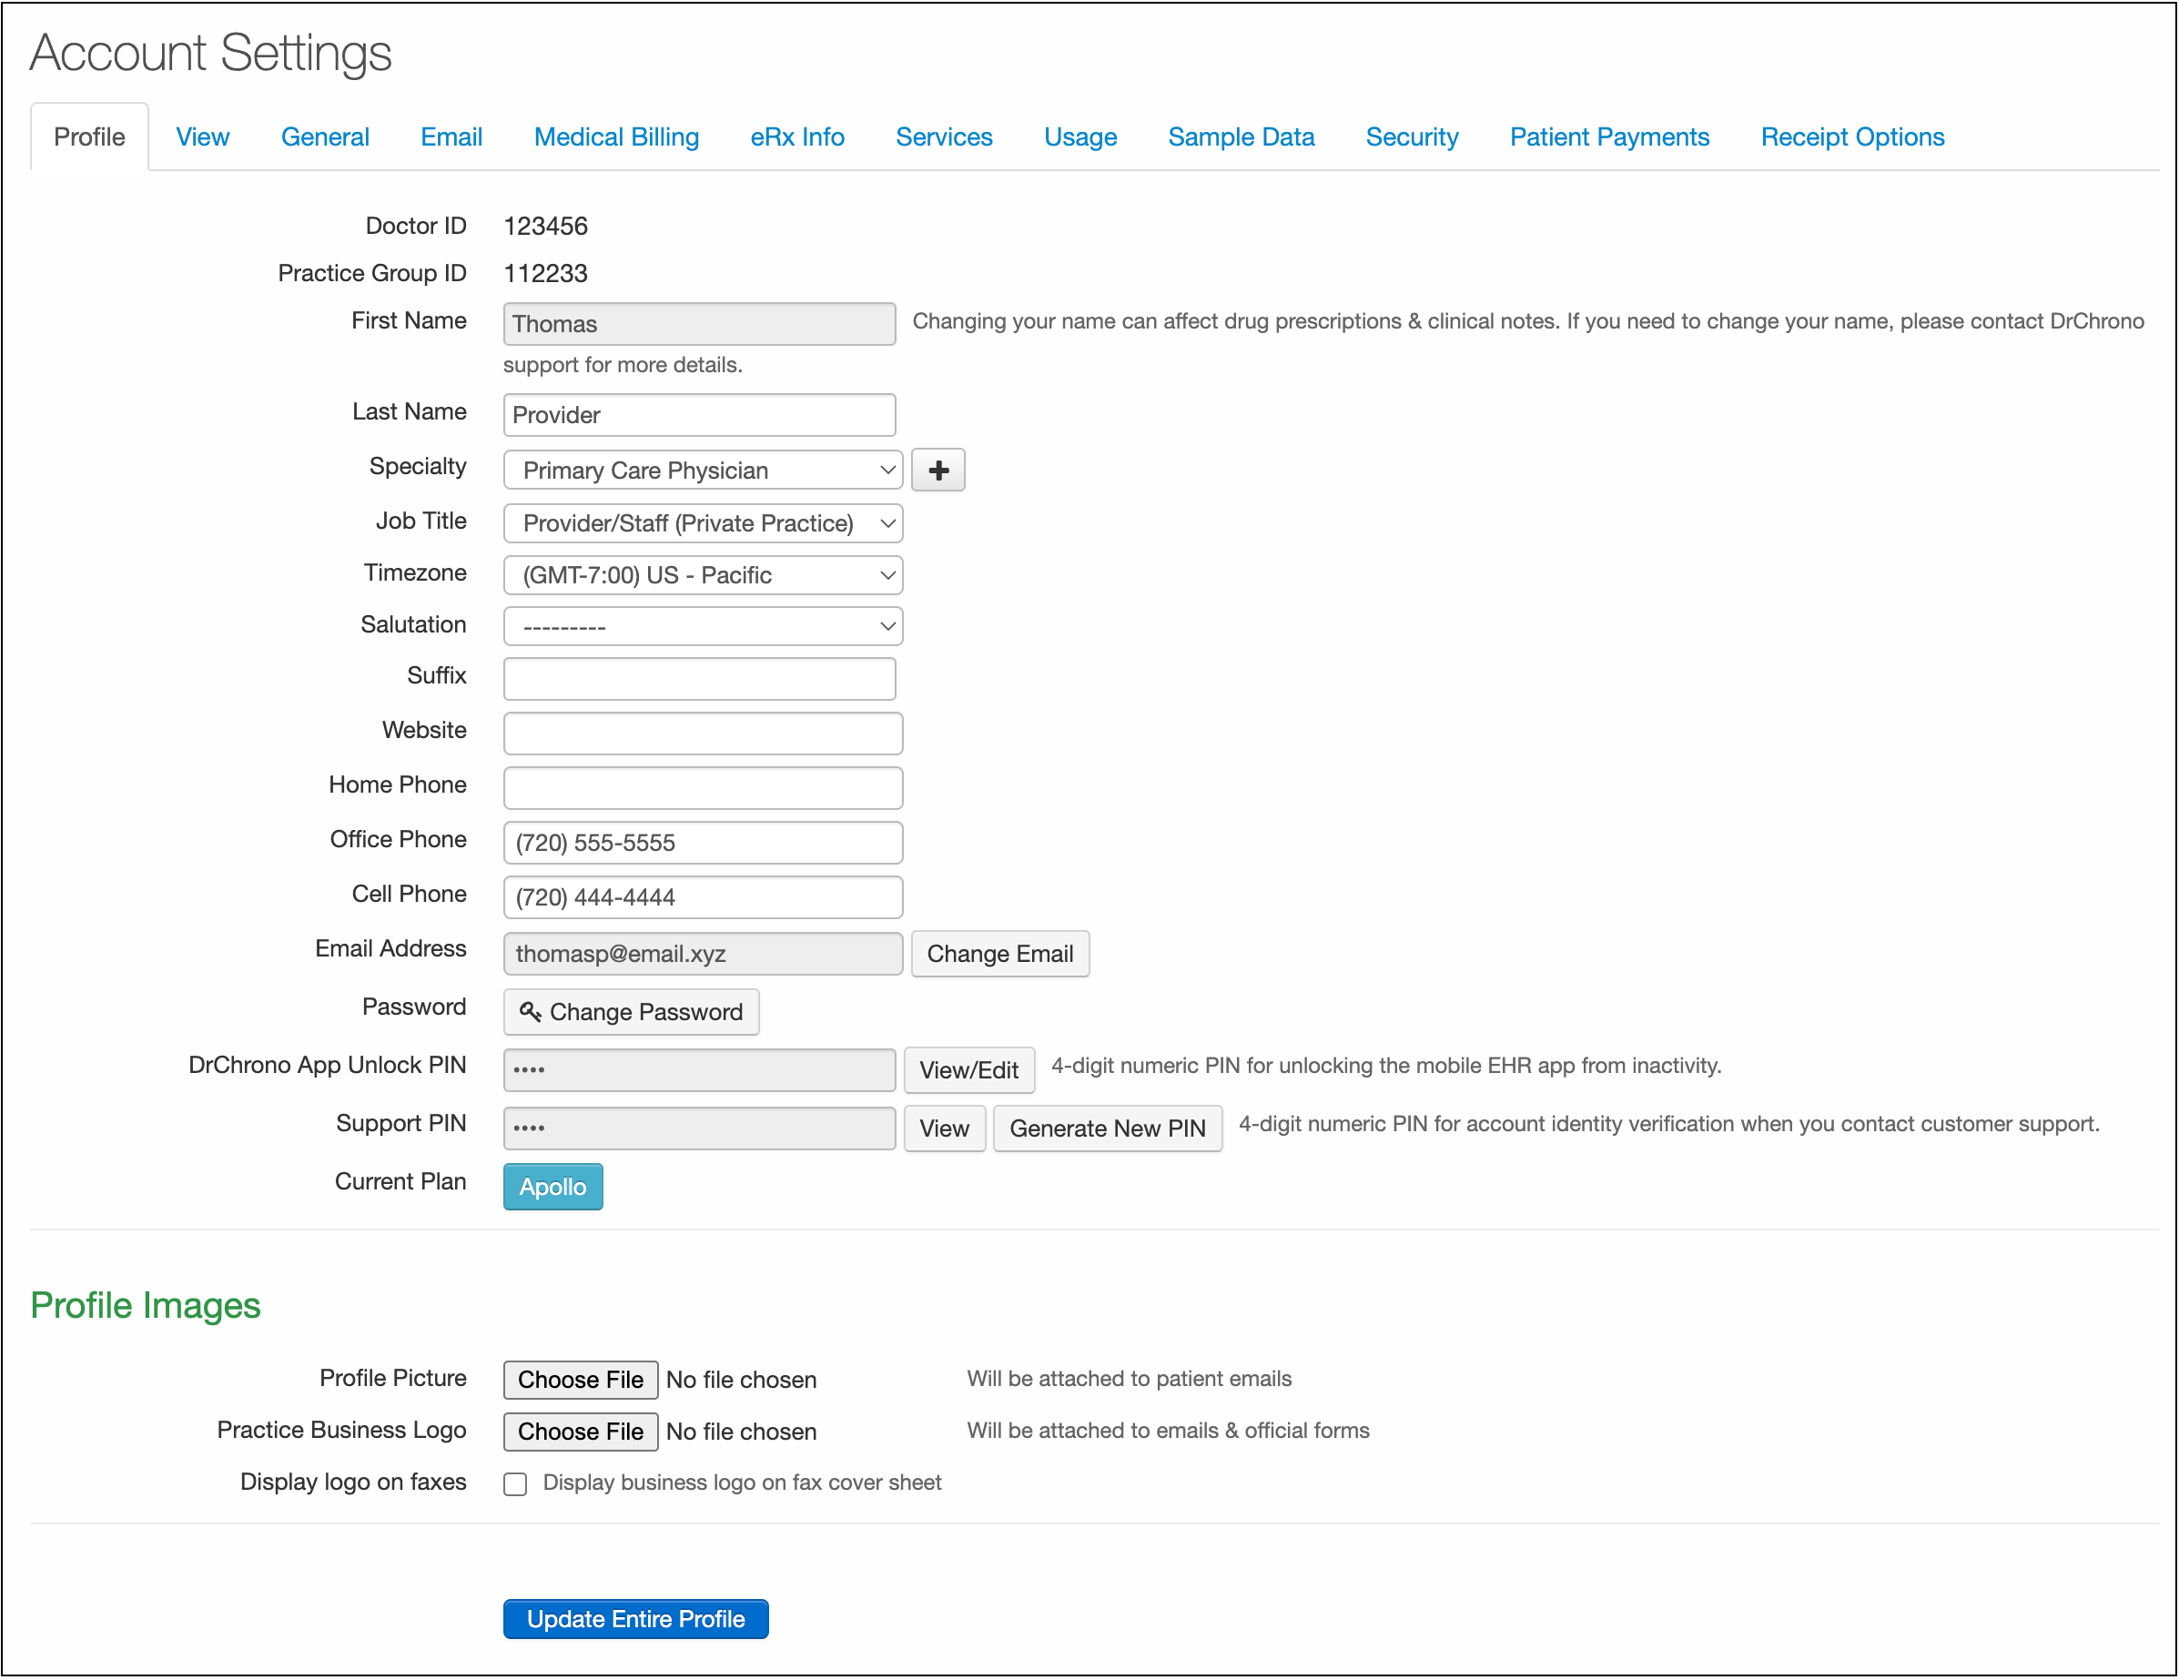This screenshot has width=2179, height=1680.
Task: Choose file for Practice Business Logo
Action: (x=580, y=1432)
